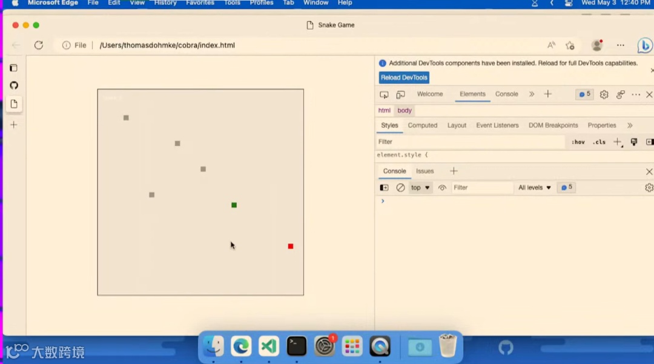
Task: Create a live expression with eye icon
Action: click(x=442, y=188)
